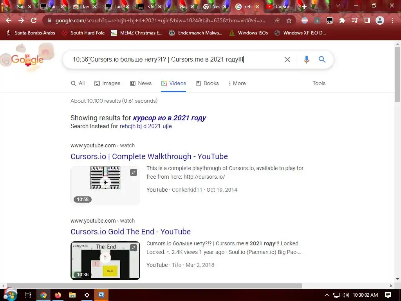Click the taskbar clock 10:30:02 AM

tap(365, 295)
